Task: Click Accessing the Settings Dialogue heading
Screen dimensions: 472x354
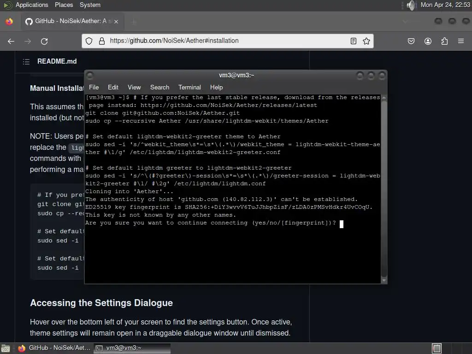Action: [x=101, y=303]
